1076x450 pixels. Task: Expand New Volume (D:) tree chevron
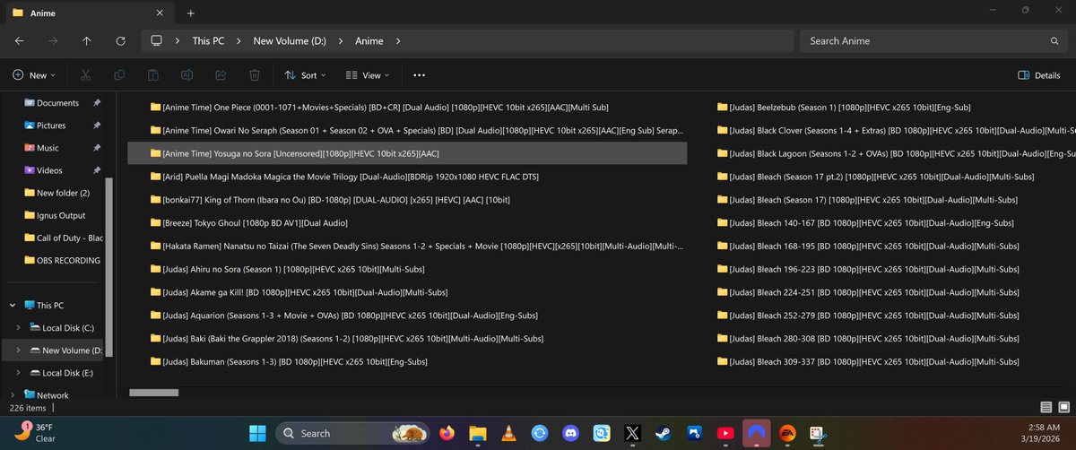pyautogui.click(x=19, y=350)
